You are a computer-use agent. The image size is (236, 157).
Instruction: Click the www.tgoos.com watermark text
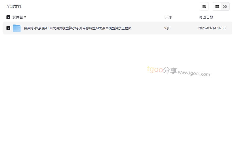point(194,73)
